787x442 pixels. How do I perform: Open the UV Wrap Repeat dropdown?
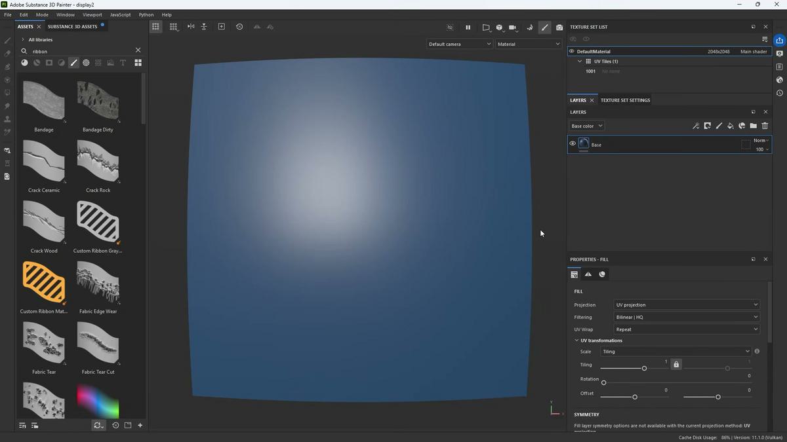686,329
